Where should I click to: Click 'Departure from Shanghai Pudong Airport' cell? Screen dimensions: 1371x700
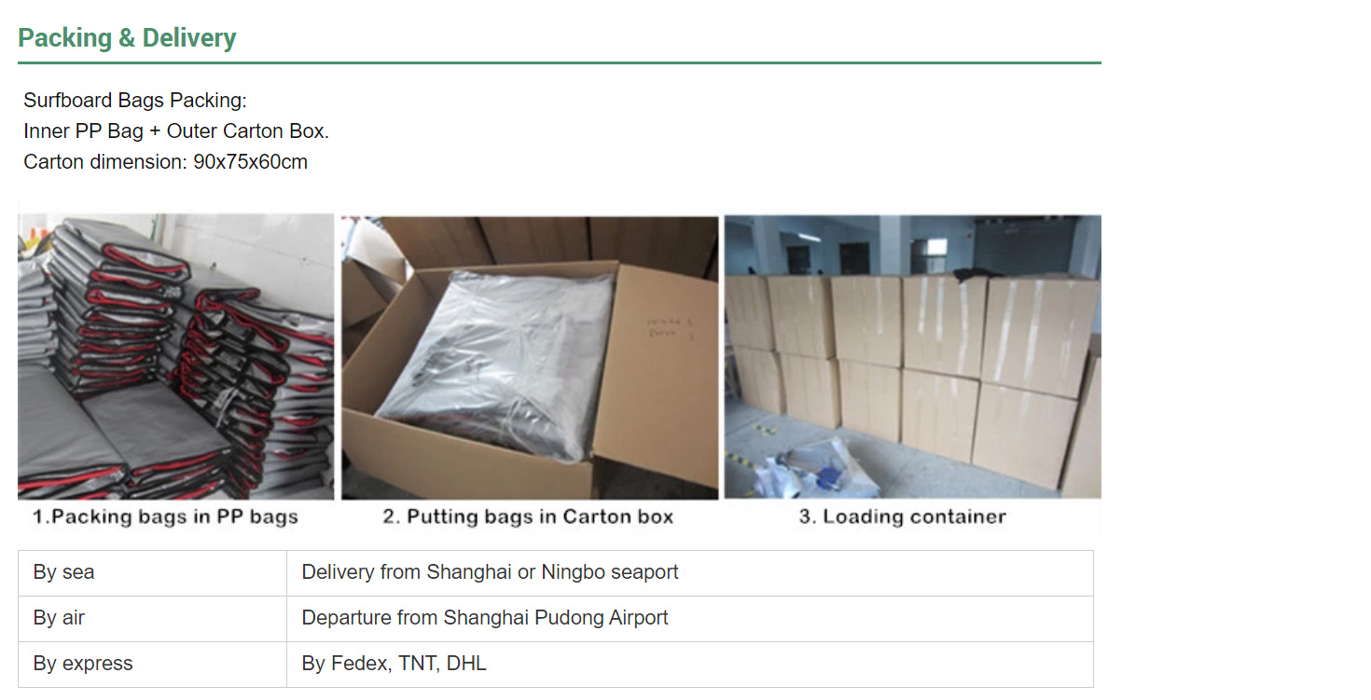click(689, 619)
